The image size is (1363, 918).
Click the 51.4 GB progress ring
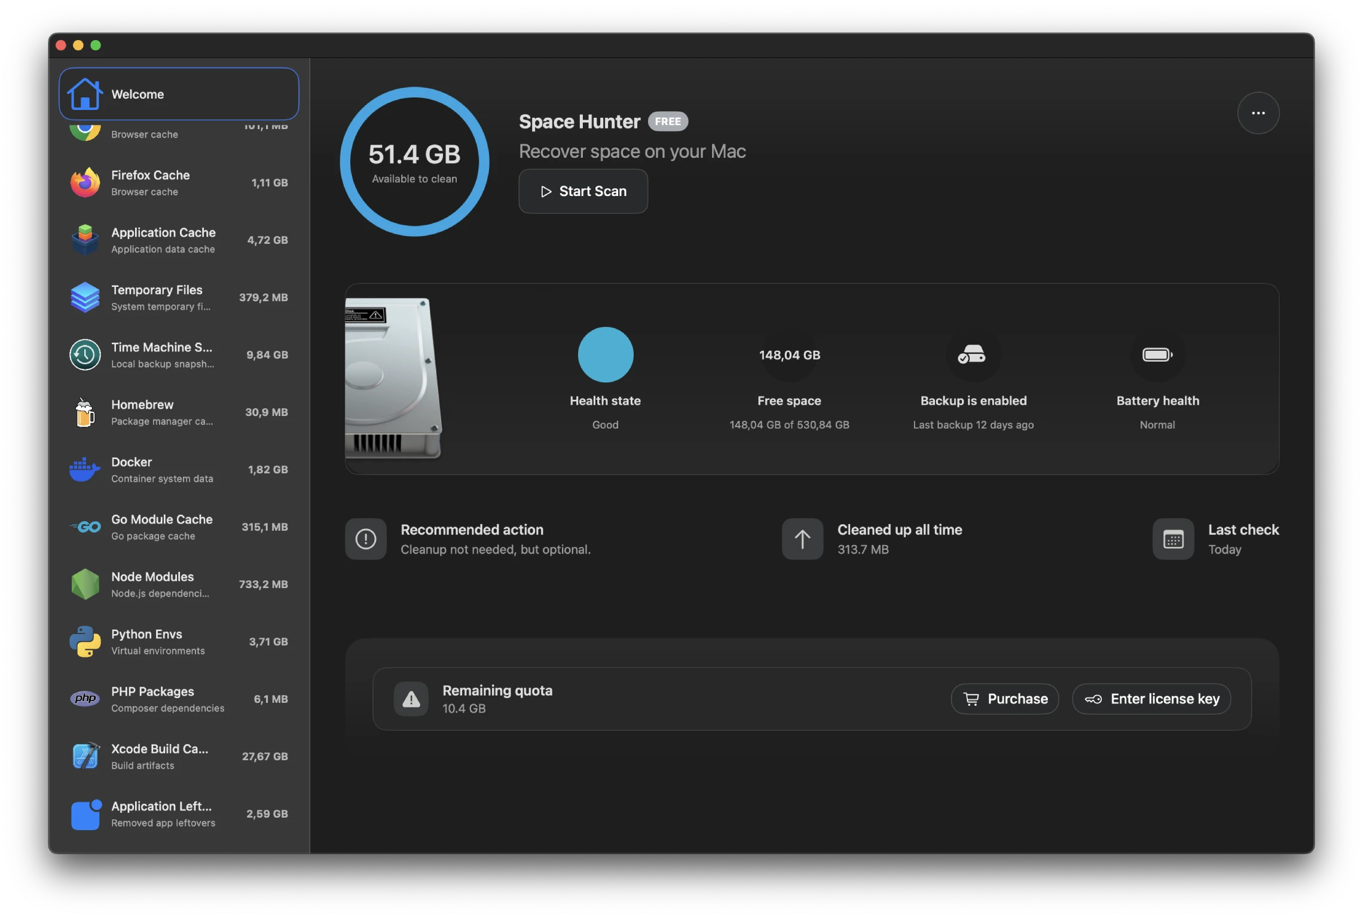(x=414, y=161)
